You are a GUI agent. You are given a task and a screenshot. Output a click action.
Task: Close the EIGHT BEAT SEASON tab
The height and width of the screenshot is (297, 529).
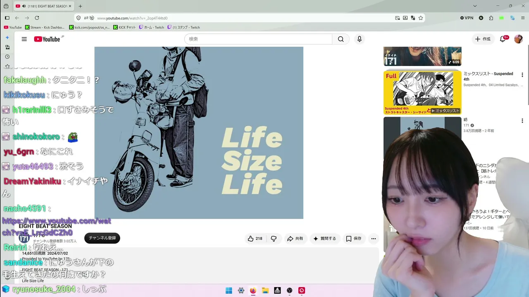tap(70, 6)
